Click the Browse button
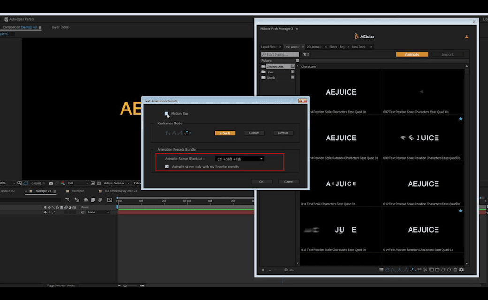The height and width of the screenshot is (300, 488). point(225,133)
